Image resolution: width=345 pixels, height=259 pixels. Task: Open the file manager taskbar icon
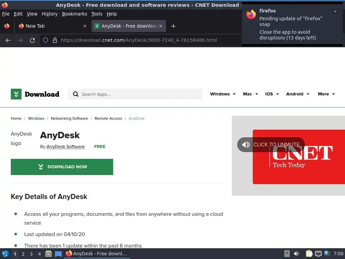coord(49,254)
